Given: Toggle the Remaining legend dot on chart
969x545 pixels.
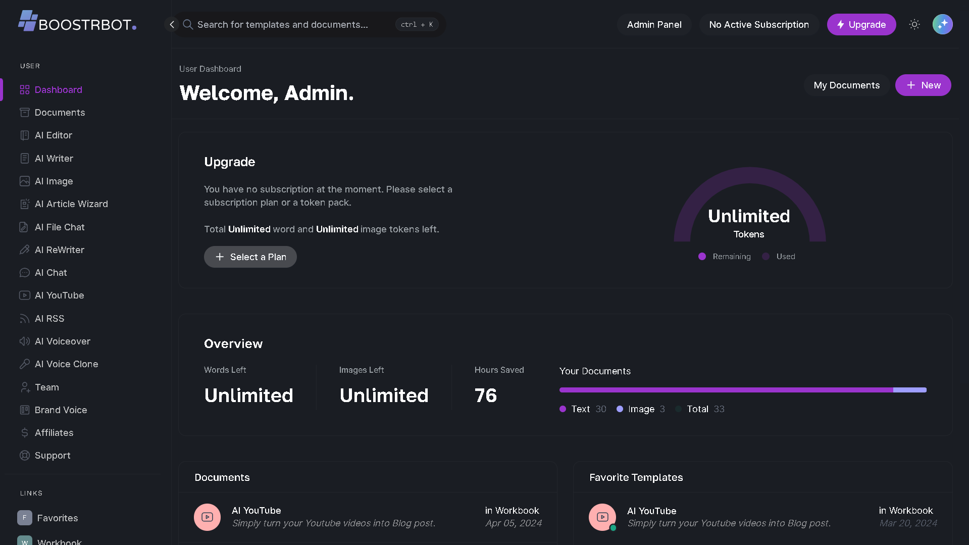Looking at the screenshot, I should (702, 257).
